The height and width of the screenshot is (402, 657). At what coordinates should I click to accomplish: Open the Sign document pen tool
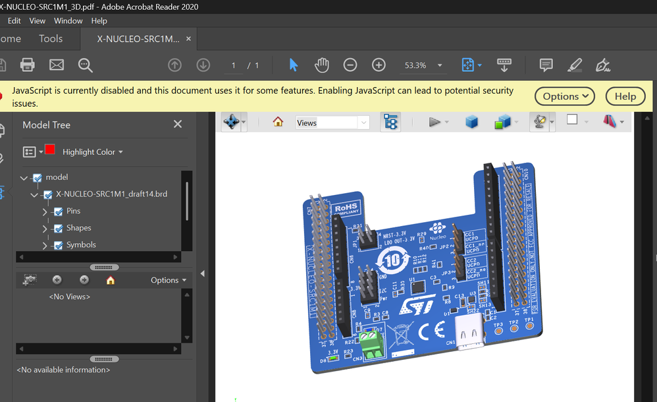(602, 65)
